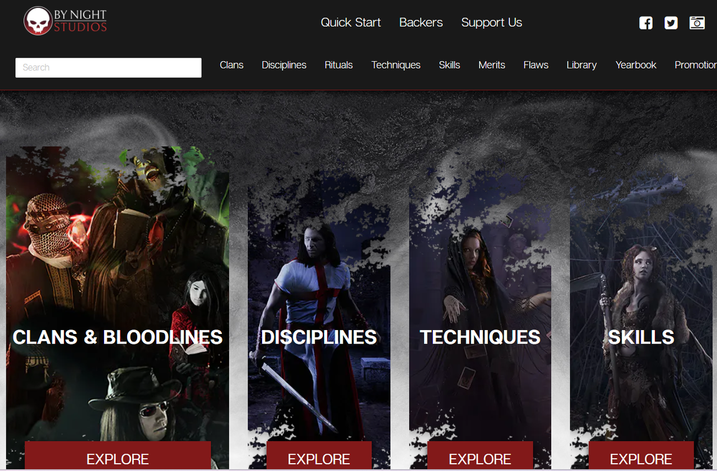Select the Support Us link
Viewport: 717px width, 471px height.
pos(491,23)
